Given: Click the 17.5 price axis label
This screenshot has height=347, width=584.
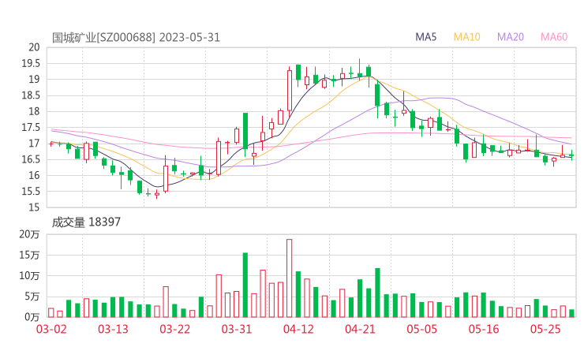Looking at the screenshot, I should pyautogui.click(x=31, y=127).
